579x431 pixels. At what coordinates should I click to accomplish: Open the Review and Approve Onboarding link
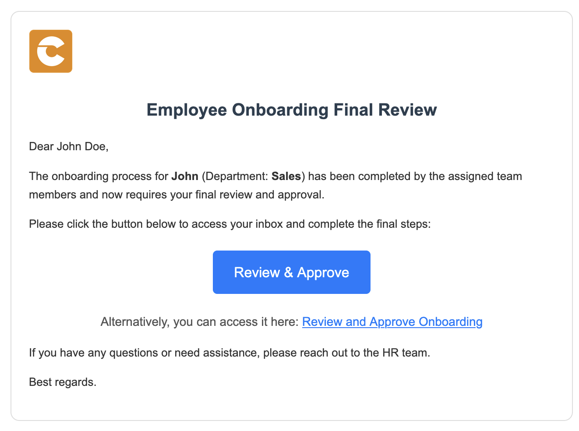(x=392, y=322)
